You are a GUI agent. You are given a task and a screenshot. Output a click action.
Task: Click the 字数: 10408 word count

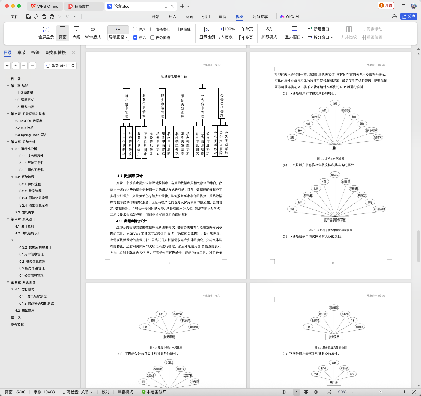point(44,392)
